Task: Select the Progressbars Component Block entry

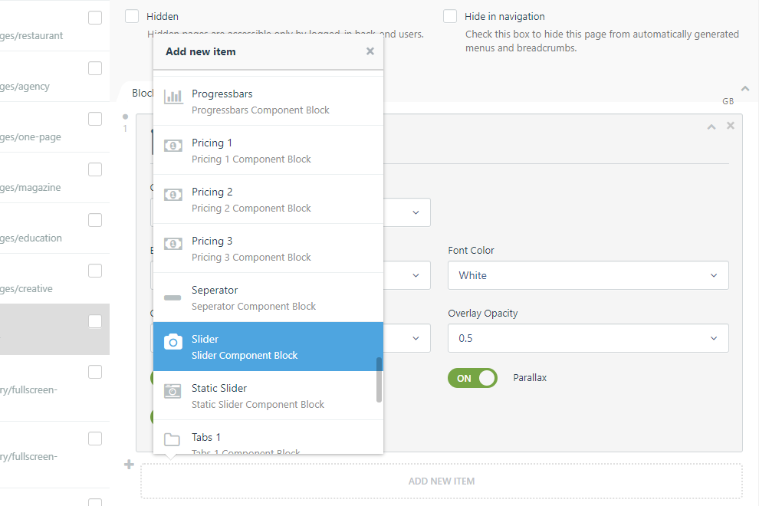Action: coord(268,101)
